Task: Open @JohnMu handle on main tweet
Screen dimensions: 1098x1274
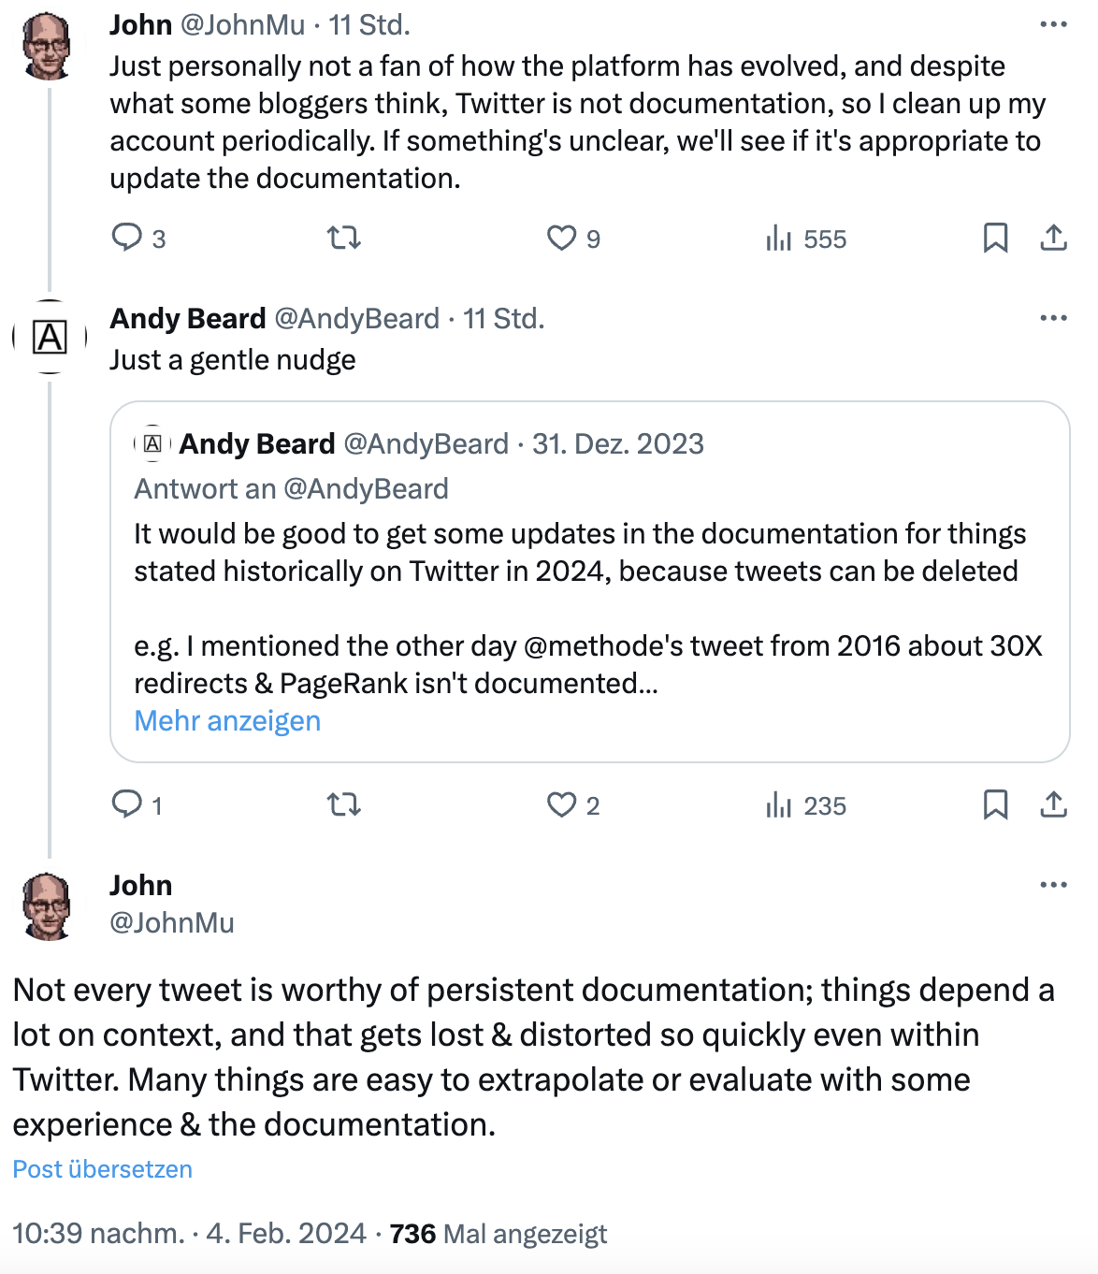Action: (172, 923)
